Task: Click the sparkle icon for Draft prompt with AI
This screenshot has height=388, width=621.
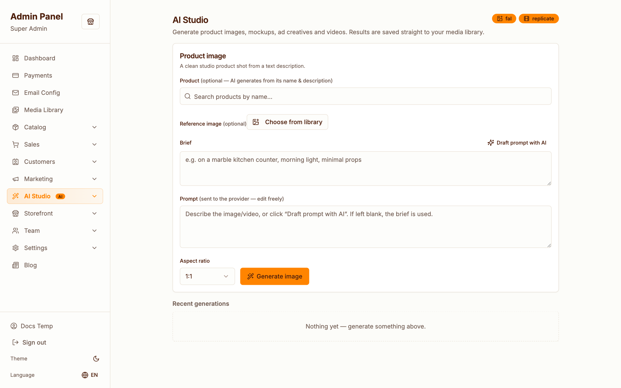Action: click(x=491, y=143)
